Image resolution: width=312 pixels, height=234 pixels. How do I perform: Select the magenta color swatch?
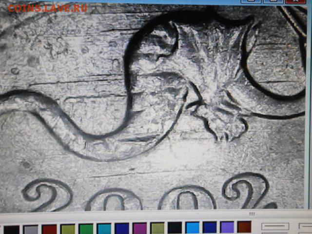pyautogui.click(x=140, y=228)
